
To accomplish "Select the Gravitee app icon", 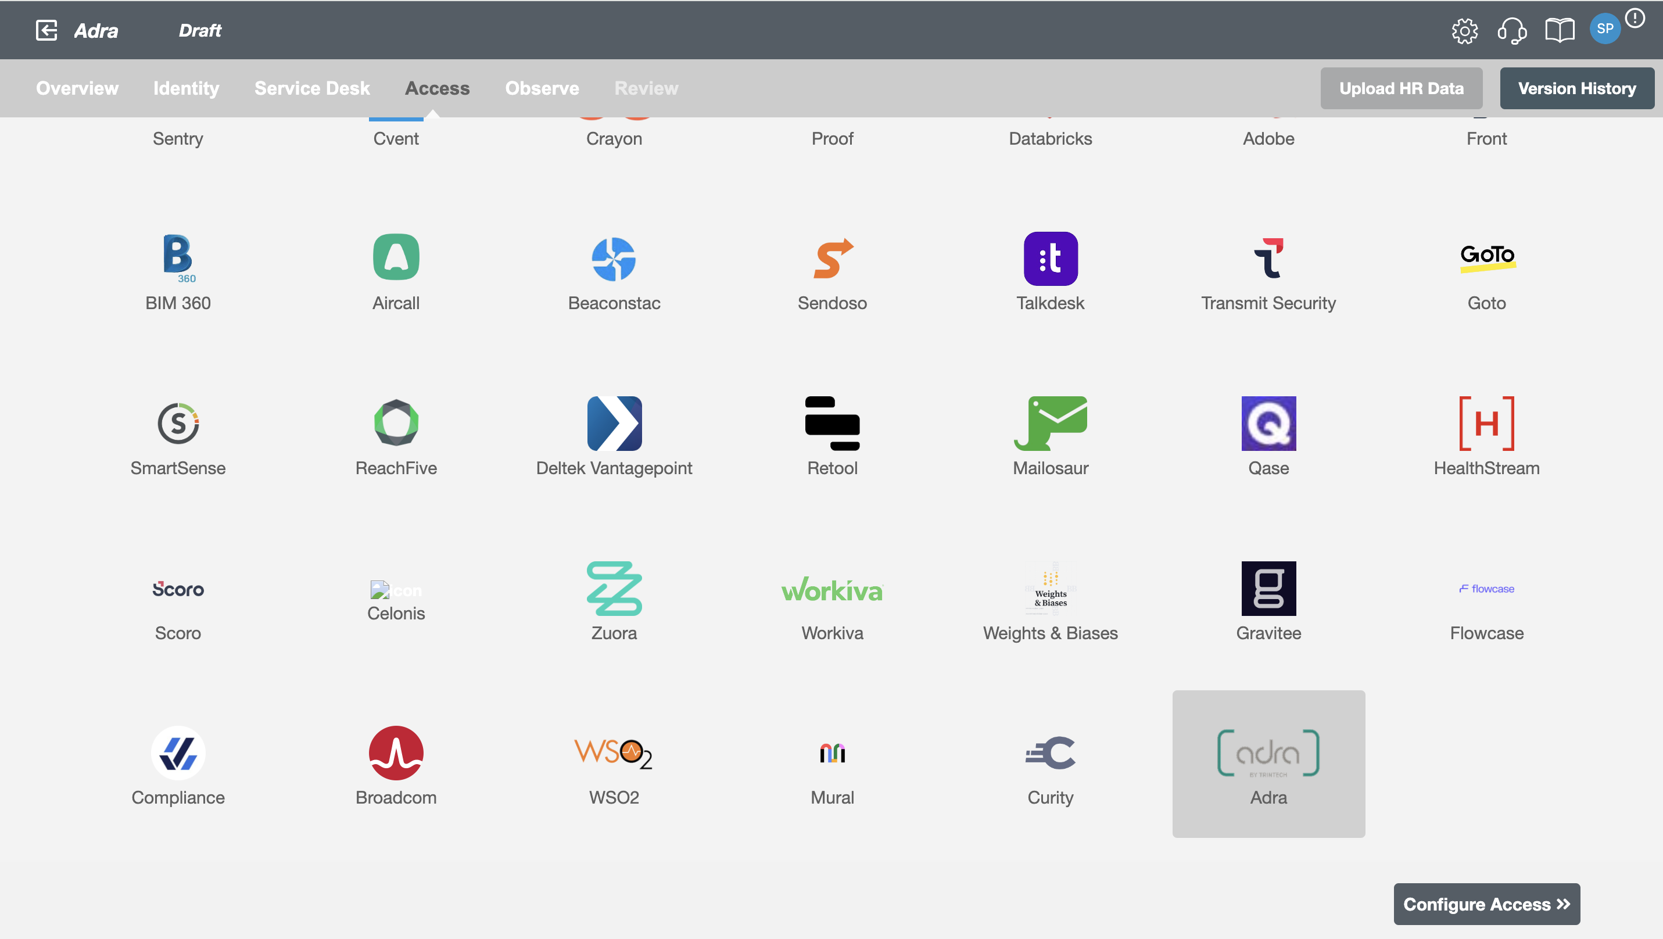I will (x=1268, y=588).
